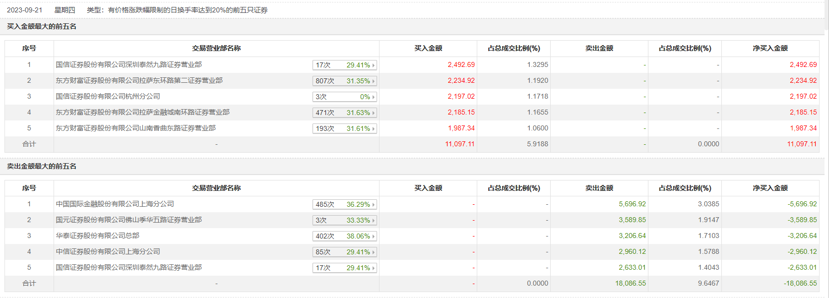
Task: Click total ratio value 5.9188
Action: pyautogui.click(x=537, y=144)
